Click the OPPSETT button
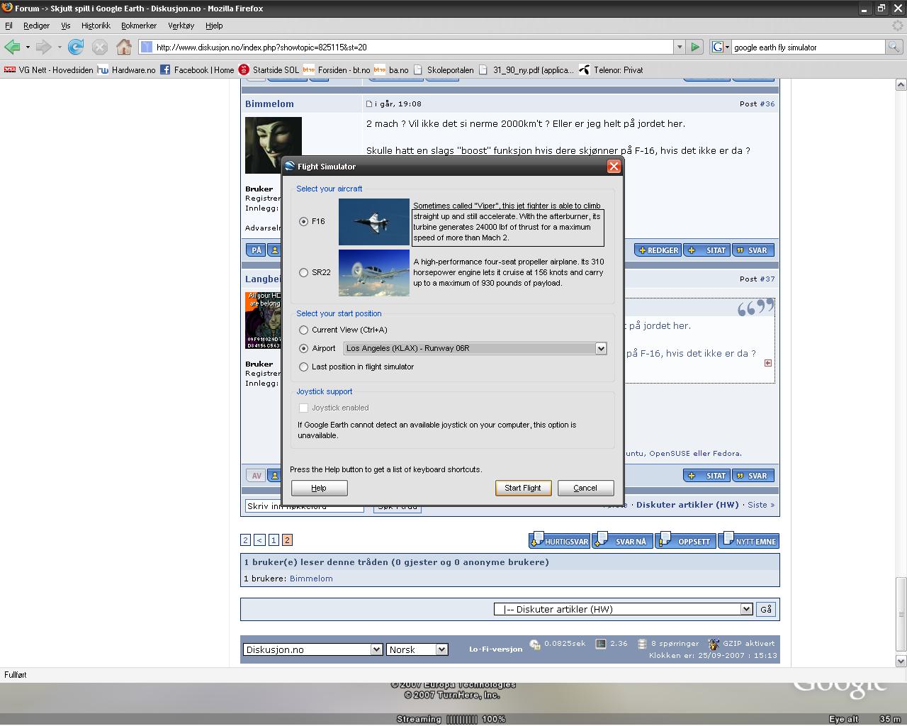The height and width of the screenshot is (726, 907). (685, 541)
